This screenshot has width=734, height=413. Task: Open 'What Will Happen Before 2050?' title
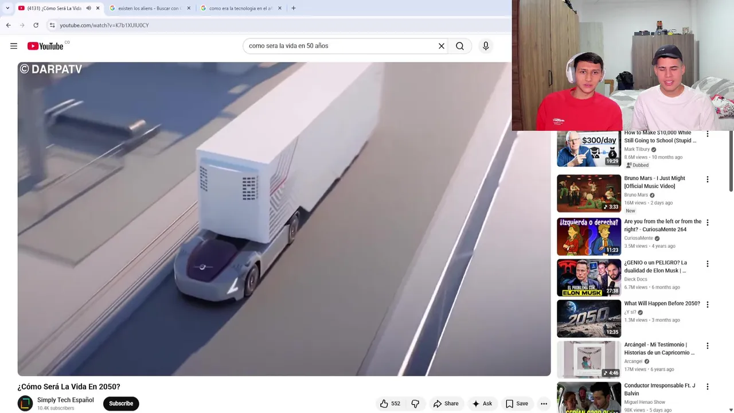click(662, 303)
